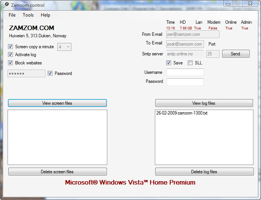Click the Send button

pyautogui.click(x=236, y=54)
